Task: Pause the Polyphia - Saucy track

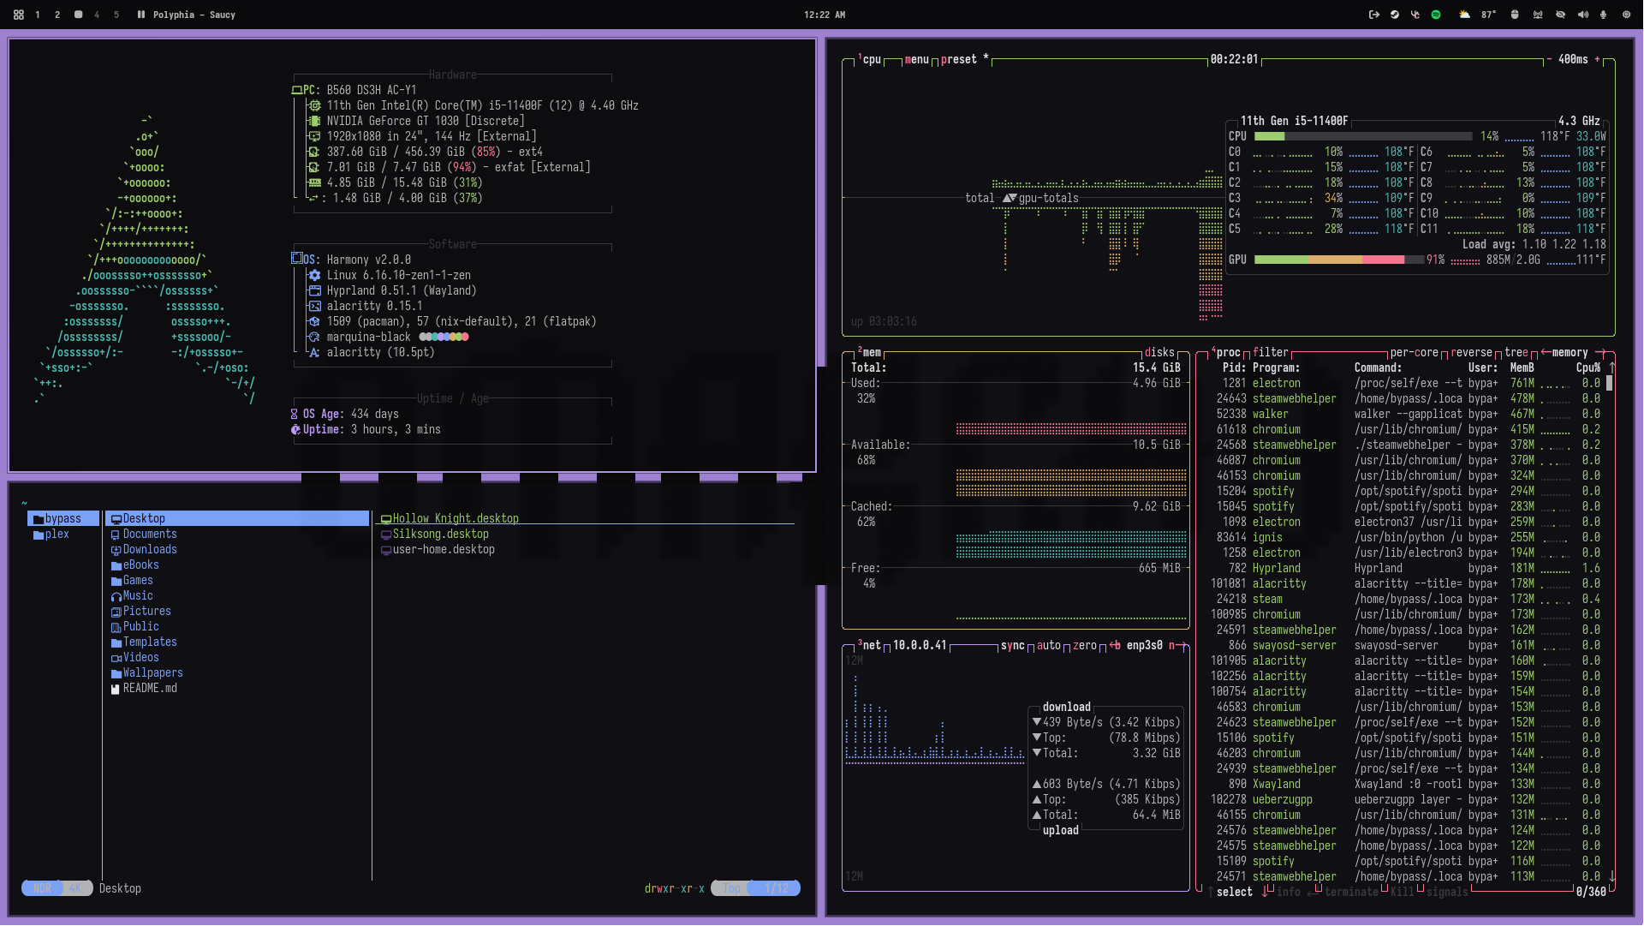Action: click(141, 15)
